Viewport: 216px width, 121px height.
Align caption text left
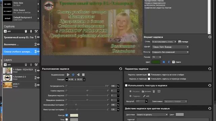pos(68,75)
